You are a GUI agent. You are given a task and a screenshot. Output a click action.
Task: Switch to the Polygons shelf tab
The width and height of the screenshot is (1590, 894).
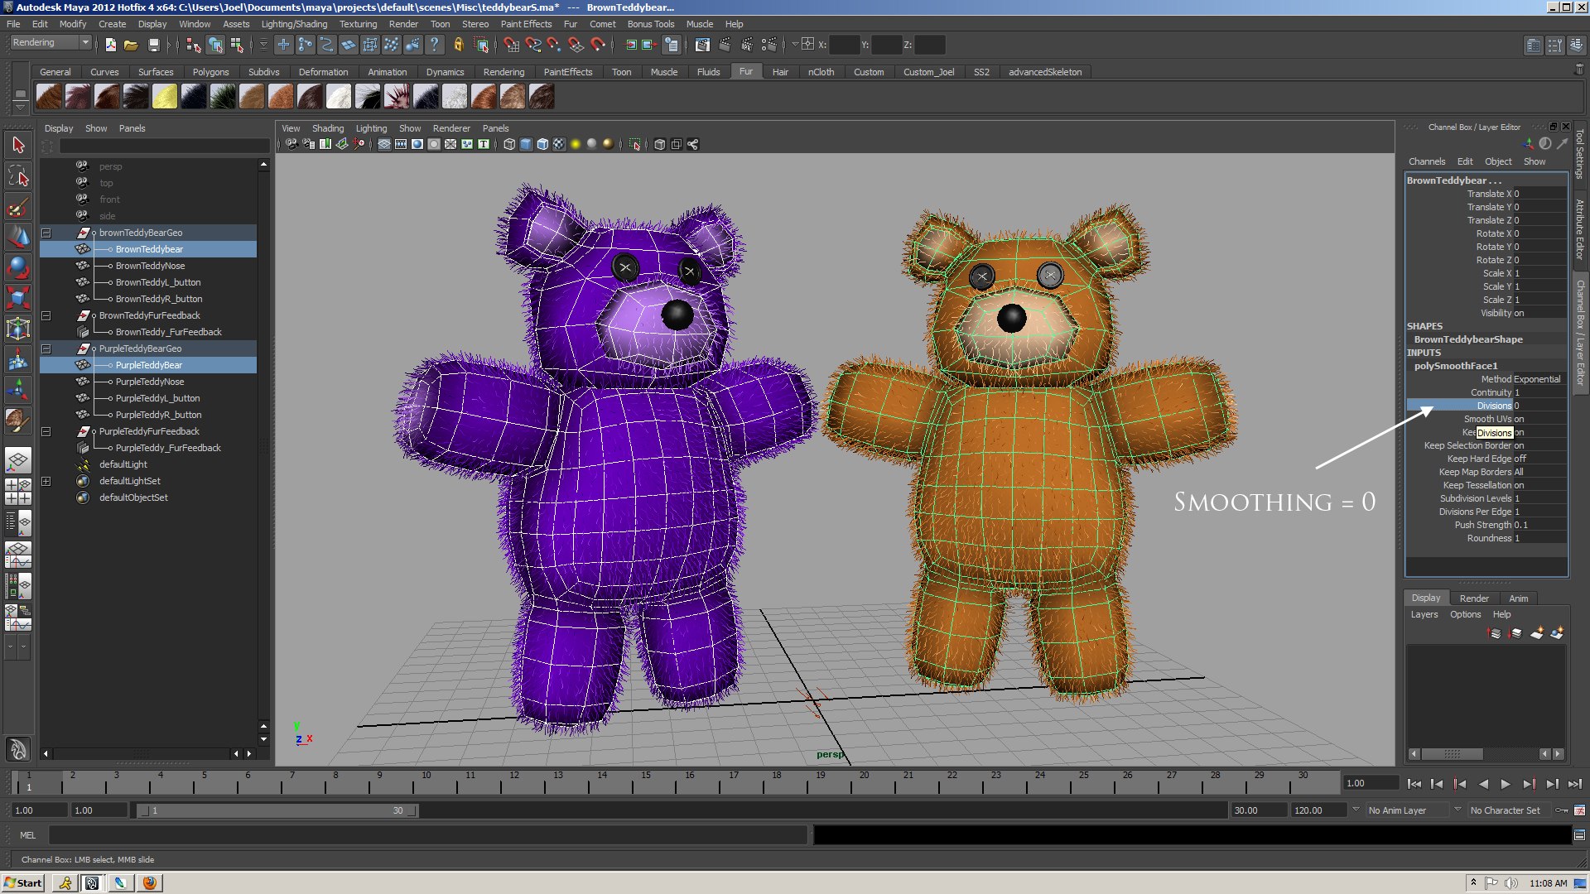(210, 72)
